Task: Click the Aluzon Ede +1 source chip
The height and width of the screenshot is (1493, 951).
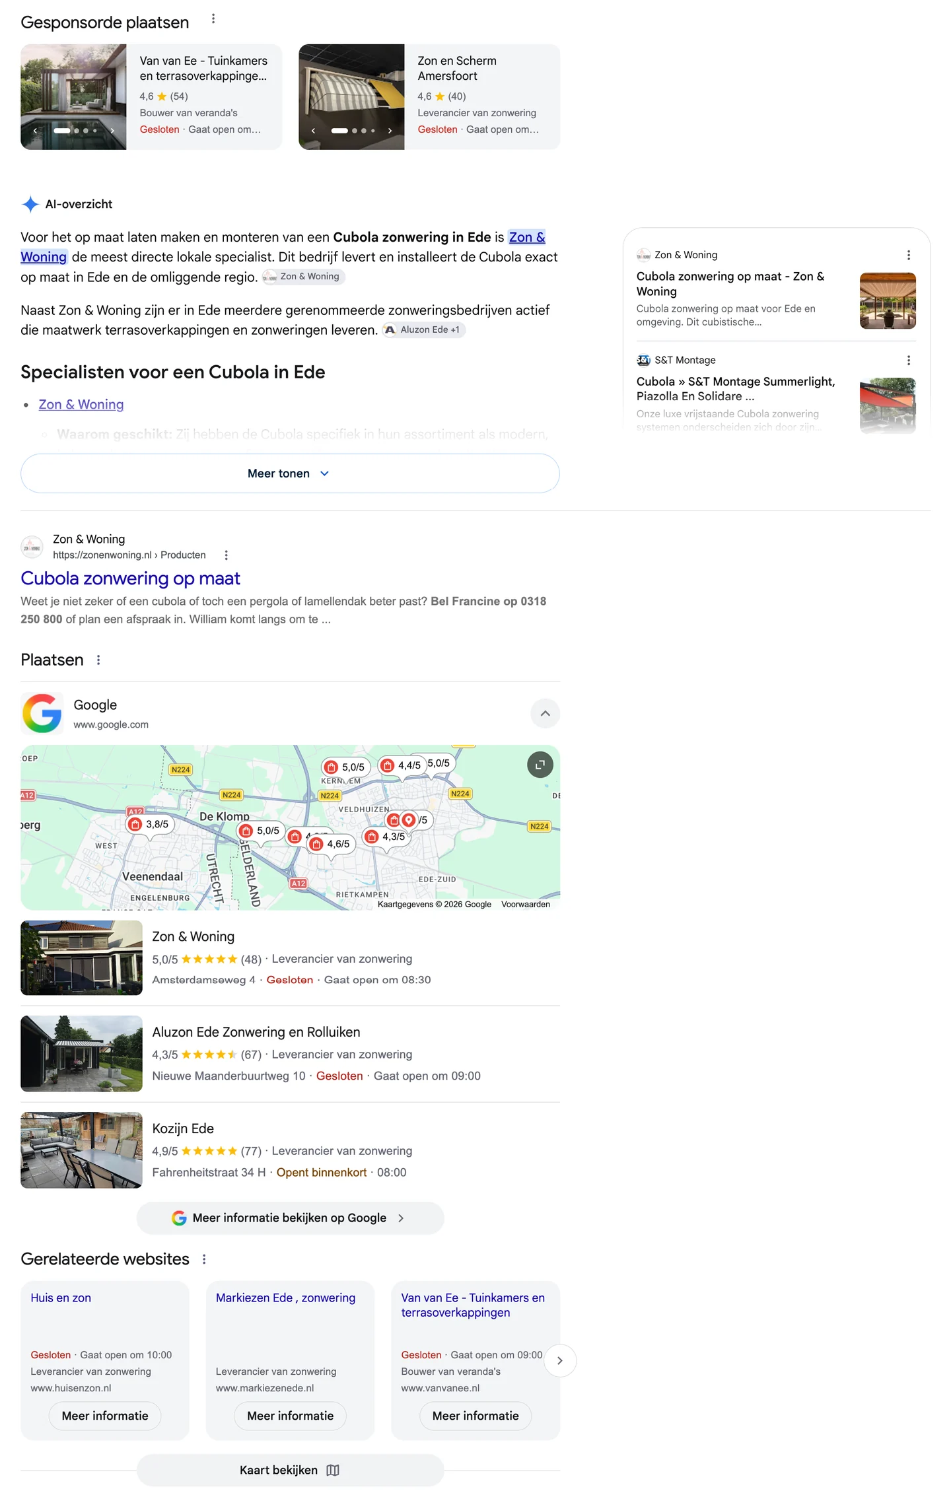Action: 424,330
